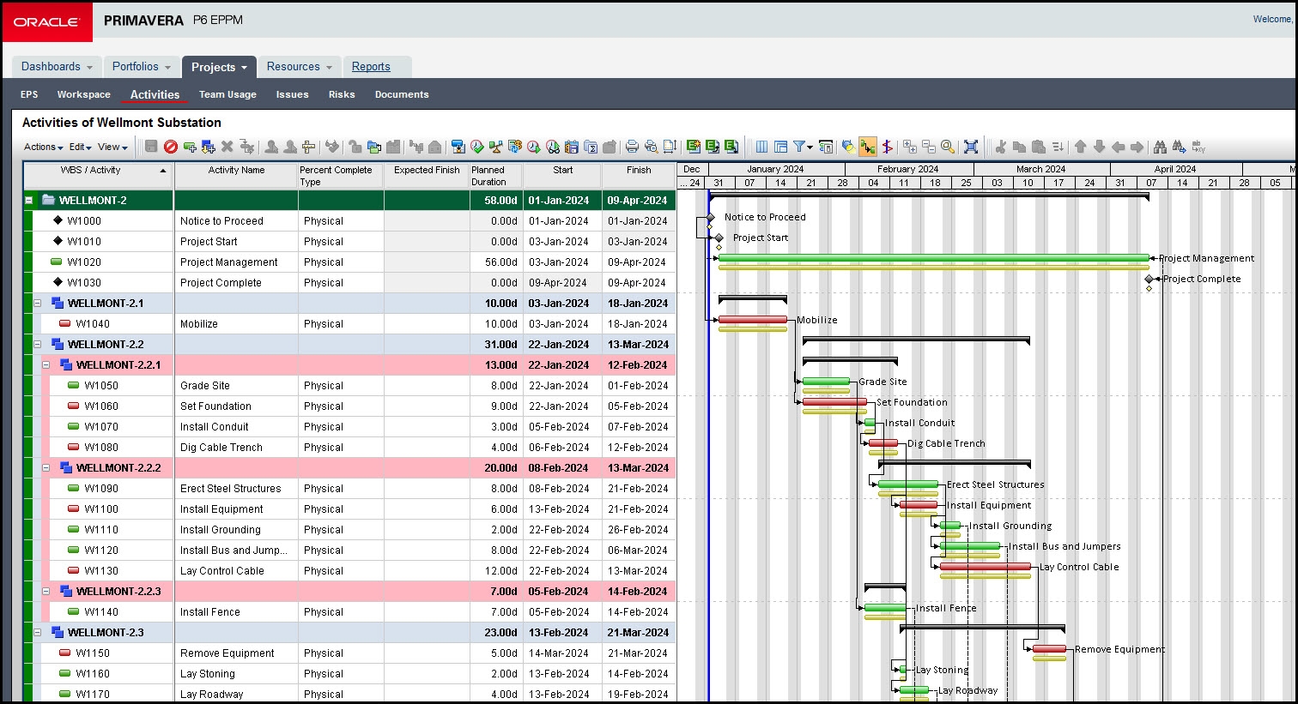The height and width of the screenshot is (704, 1298).
Task: Select the Issues navigation link
Action: pyautogui.click(x=292, y=94)
